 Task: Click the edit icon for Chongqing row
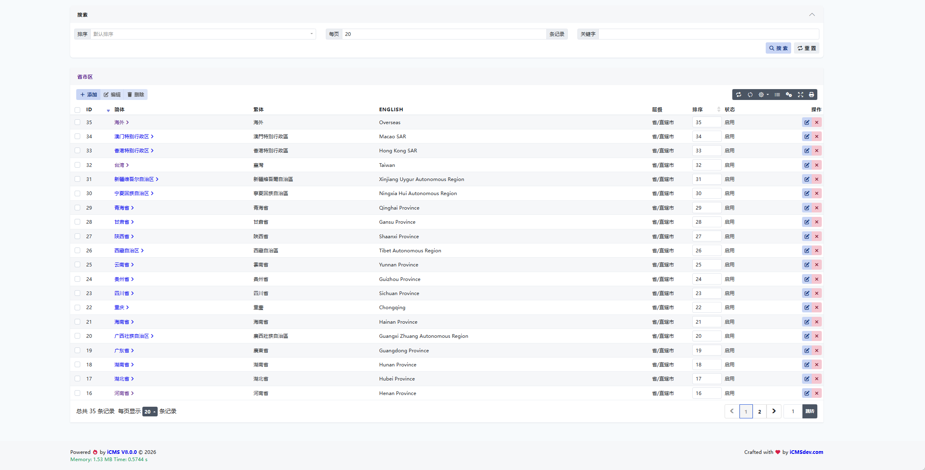coord(807,308)
